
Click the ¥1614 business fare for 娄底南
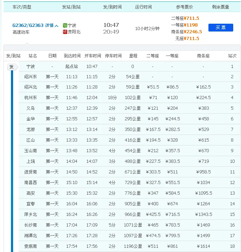click(x=203, y=246)
